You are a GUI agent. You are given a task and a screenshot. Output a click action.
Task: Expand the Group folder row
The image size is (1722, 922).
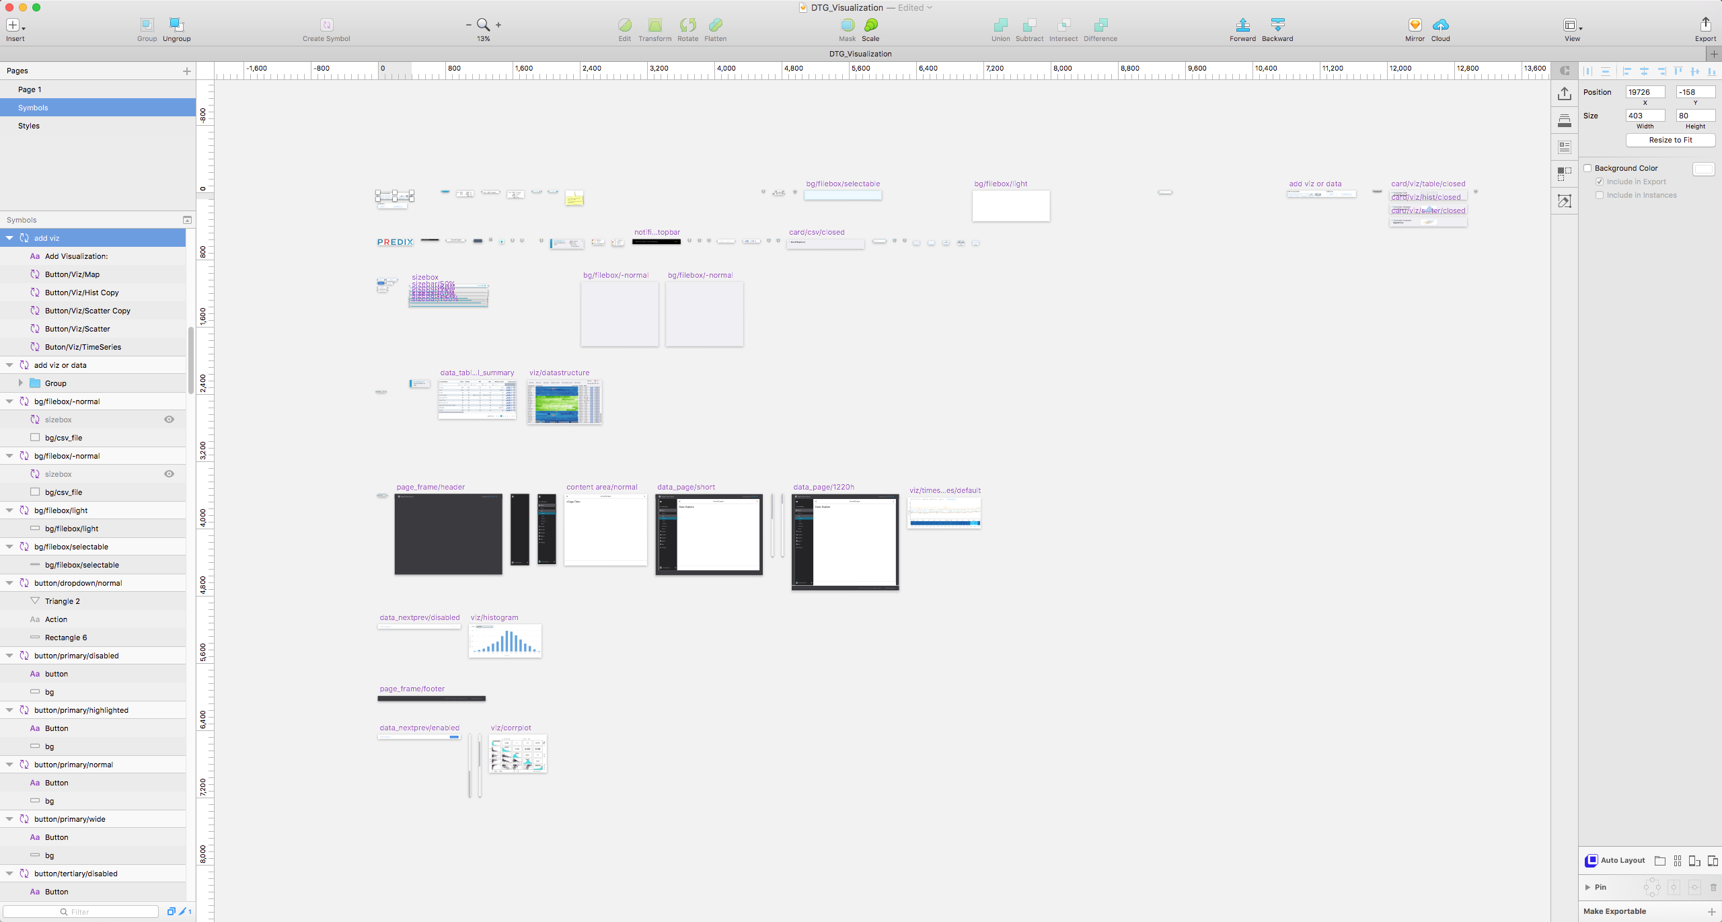coord(20,383)
